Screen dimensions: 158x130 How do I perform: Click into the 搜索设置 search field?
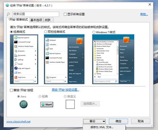tap(36, 14)
